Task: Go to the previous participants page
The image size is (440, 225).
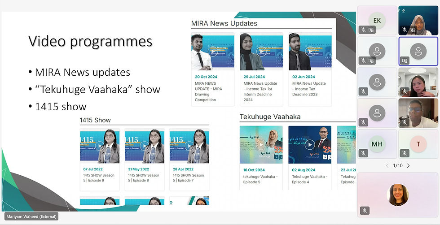Action: click(x=387, y=165)
